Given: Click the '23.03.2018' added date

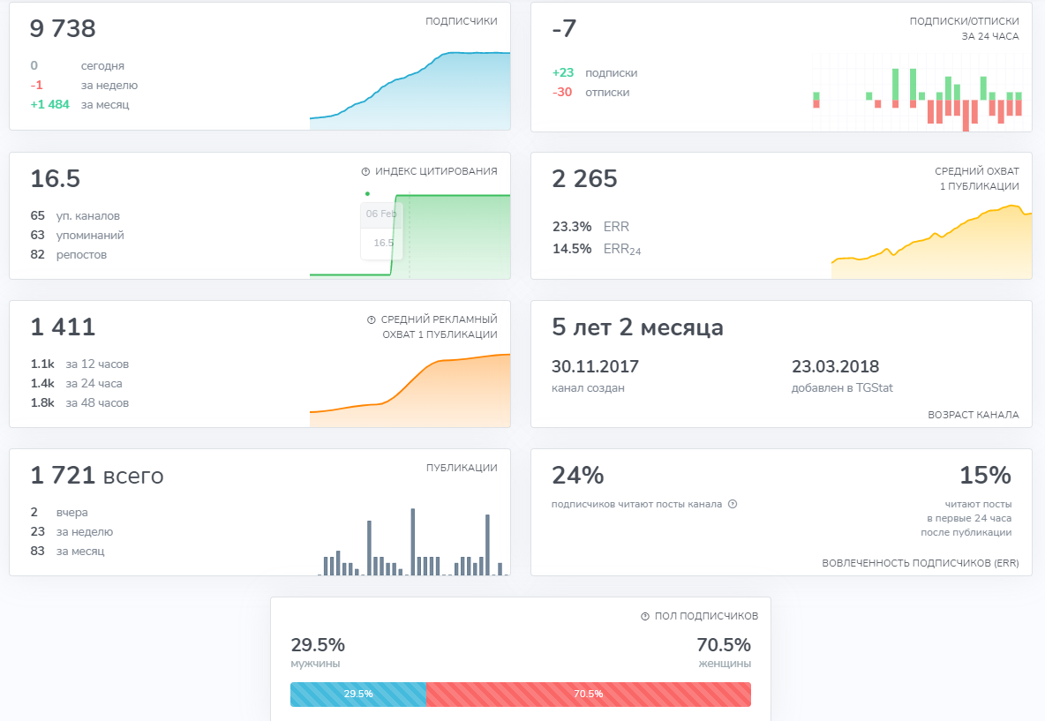Looking at the screenshot, I should [835, 366].
